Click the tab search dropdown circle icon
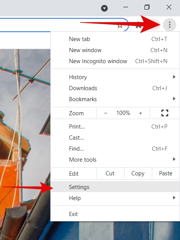 pyautogui.click(x=104, y=8)
